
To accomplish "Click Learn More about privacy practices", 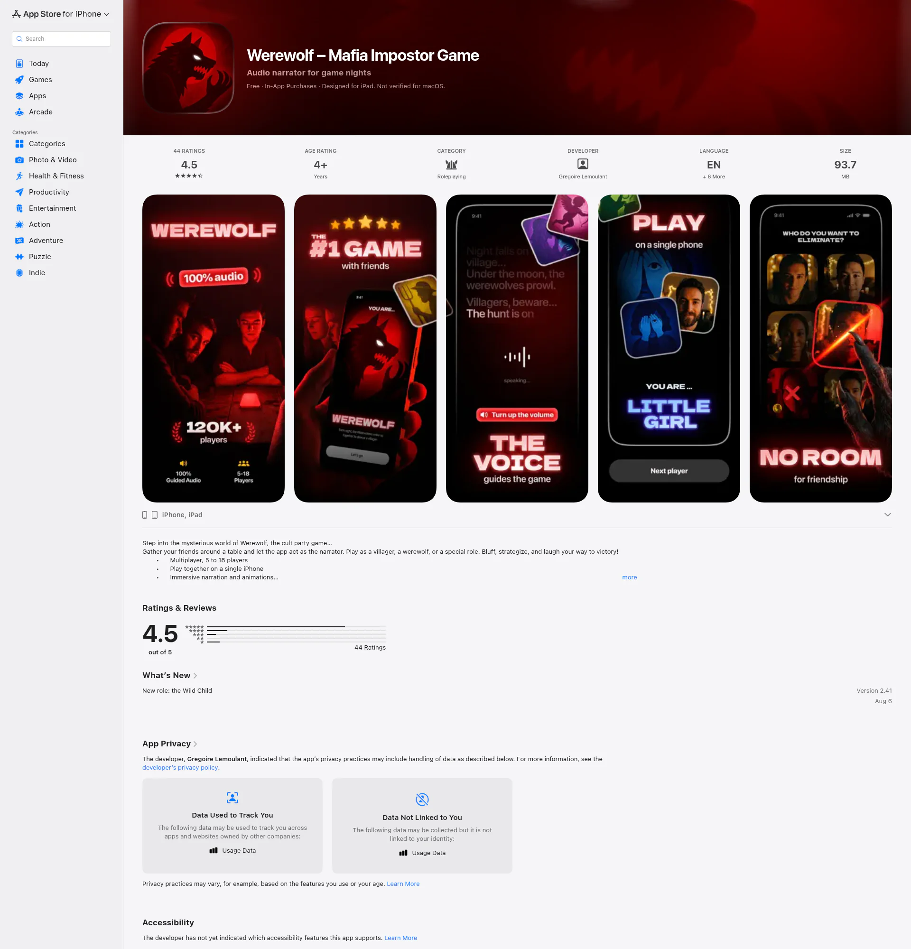I will (x=403, y=884).
